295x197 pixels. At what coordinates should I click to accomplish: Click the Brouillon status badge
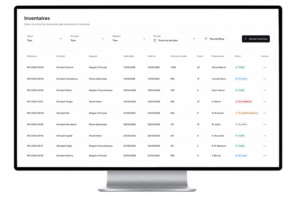[241, 124]
